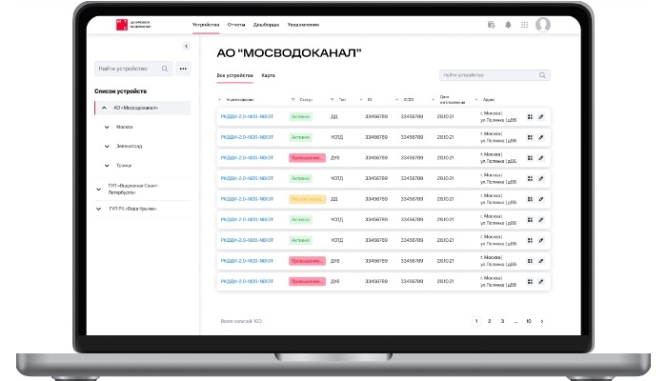
Task: Click the yellow Низкий заряд status badge
Action: [x=307, y=199]
